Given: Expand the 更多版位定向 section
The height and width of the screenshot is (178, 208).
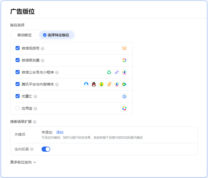Looking at the screenshot, I should tap(23, 162).
